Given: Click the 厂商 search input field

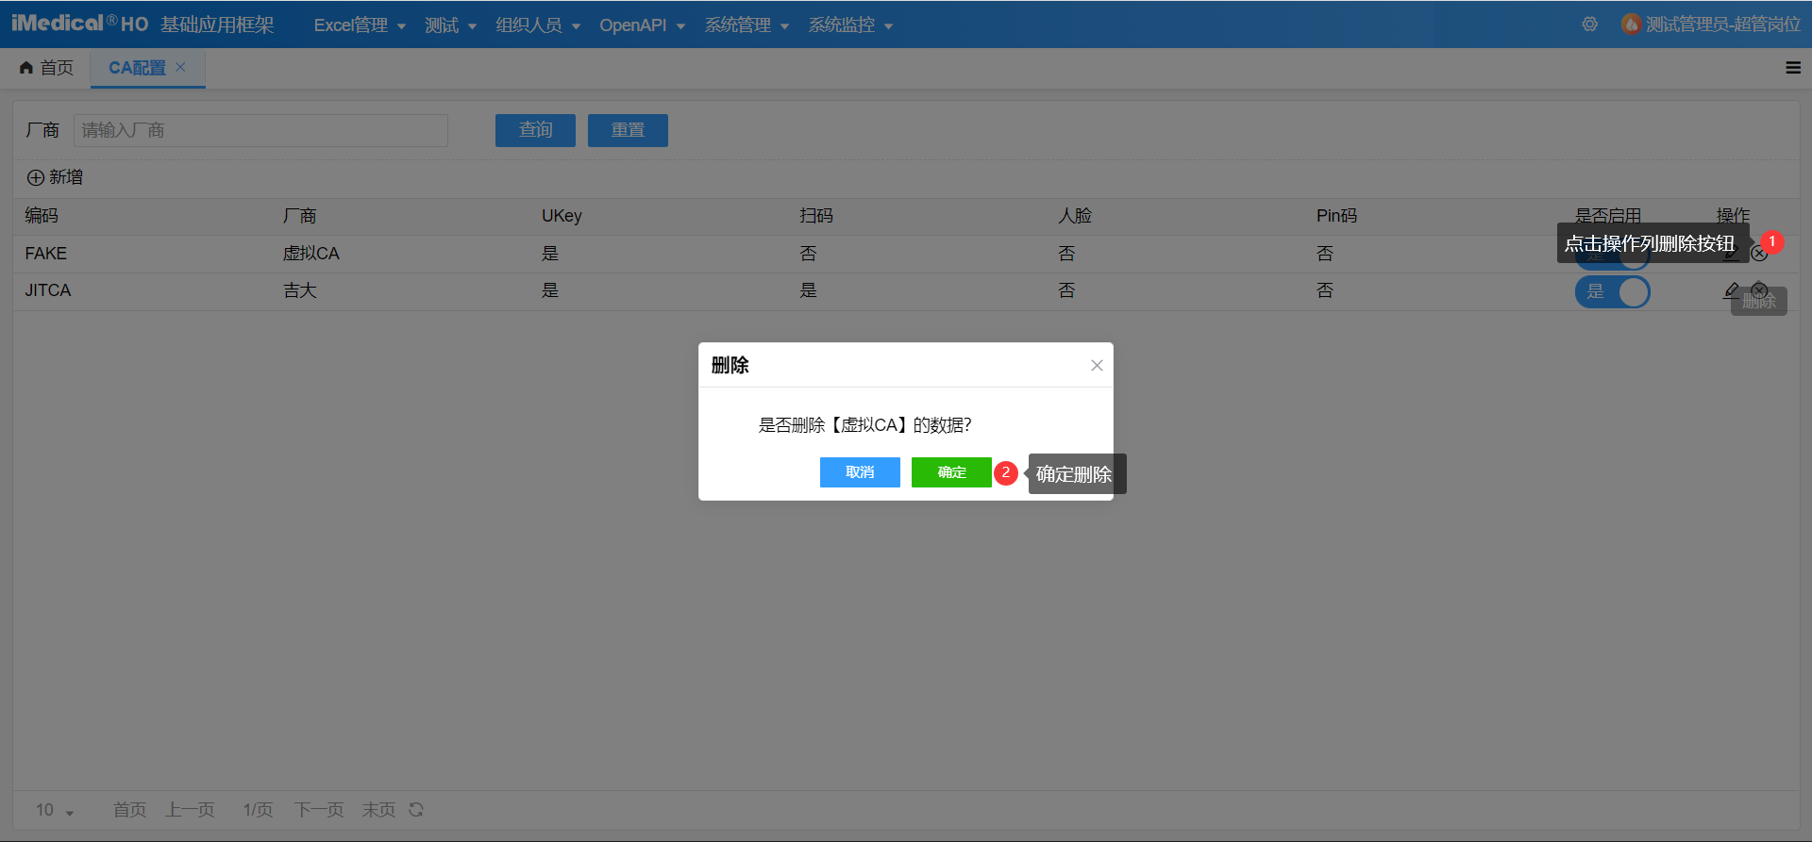Looking at the screenshot, I should tap(260, 130).
